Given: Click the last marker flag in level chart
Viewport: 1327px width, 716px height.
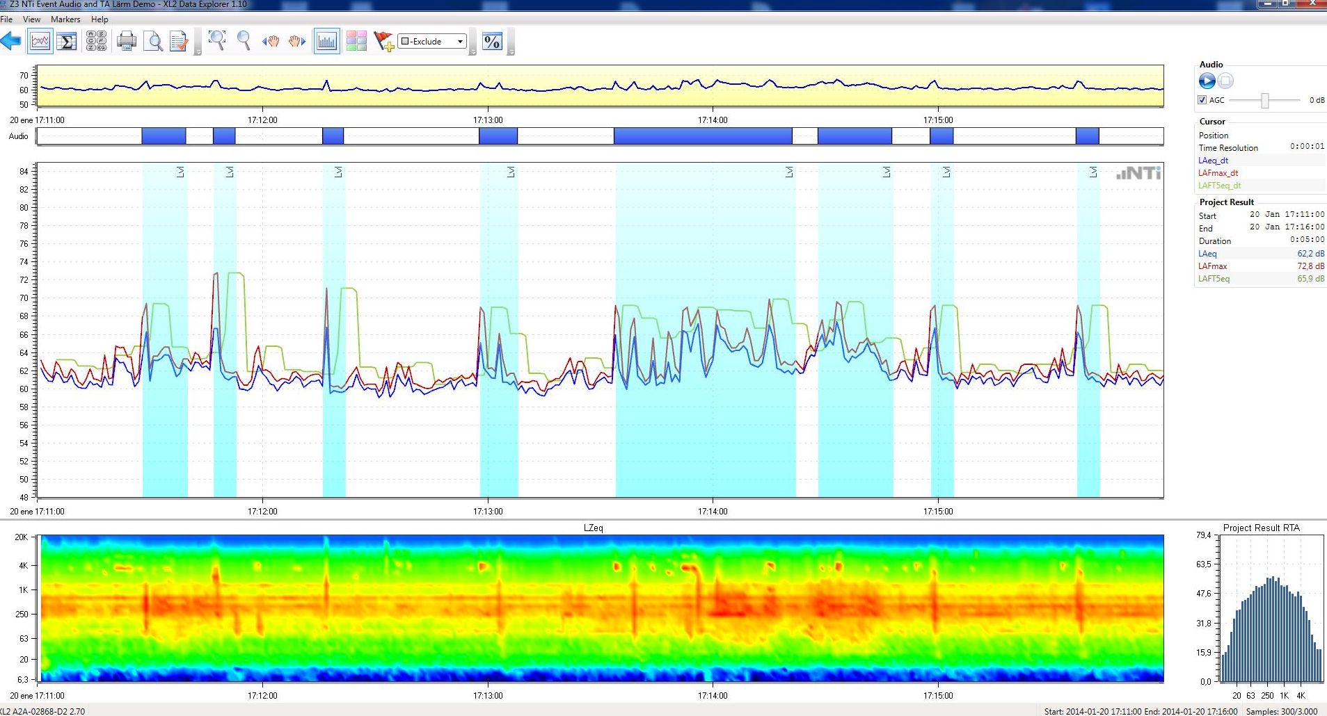Looking at the screenshot, I should pos(1093,172).
